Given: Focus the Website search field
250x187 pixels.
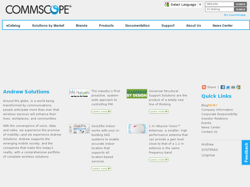Looking at the screenshot, I should (219, 4).
